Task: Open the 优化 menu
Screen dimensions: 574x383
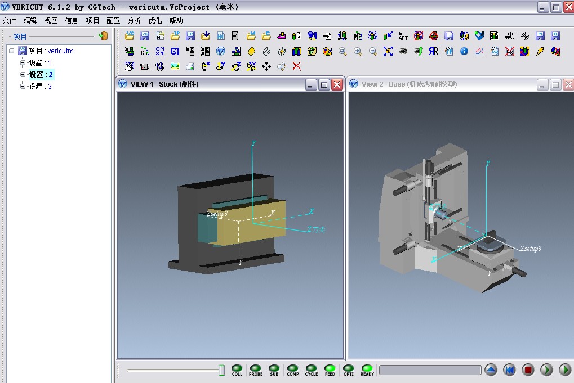Action: pyautogui.click(x=155, y=20)
